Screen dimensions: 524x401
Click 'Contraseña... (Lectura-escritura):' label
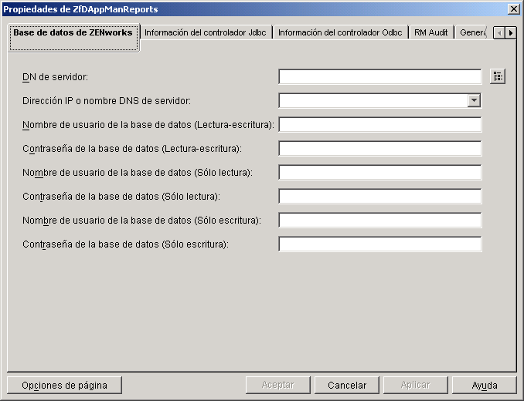click(x=132, y=149)
